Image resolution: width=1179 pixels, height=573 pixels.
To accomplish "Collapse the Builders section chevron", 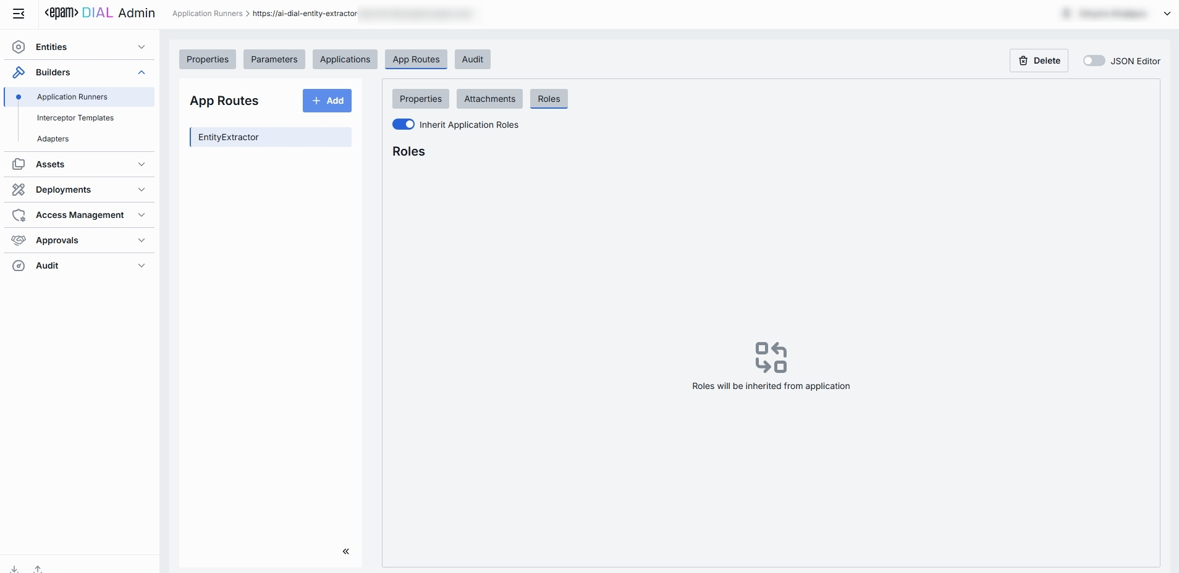I will tap(142, 72).
